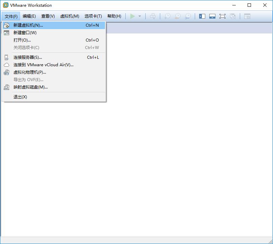Viewport: 273px width, 244px height.
Task: Toggle the Ctrl+Alt+Del send icon
Action: [153, 16]
